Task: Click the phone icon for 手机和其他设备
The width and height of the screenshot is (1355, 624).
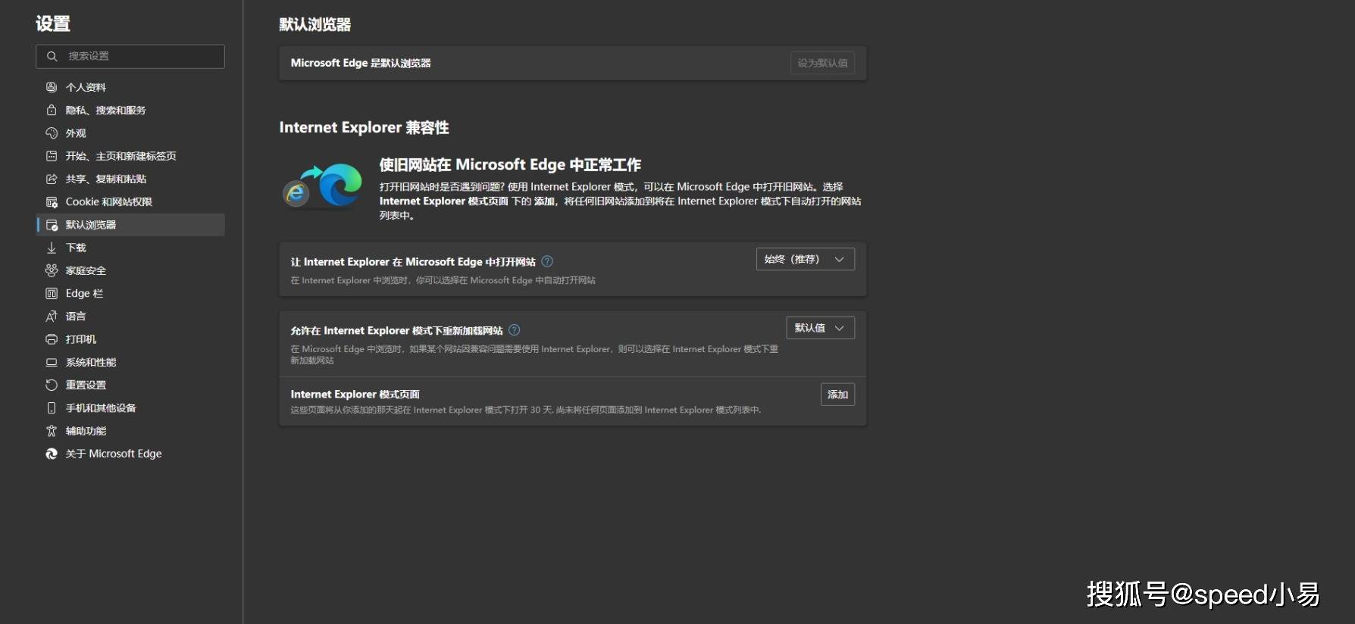Action: pos(52,408)
